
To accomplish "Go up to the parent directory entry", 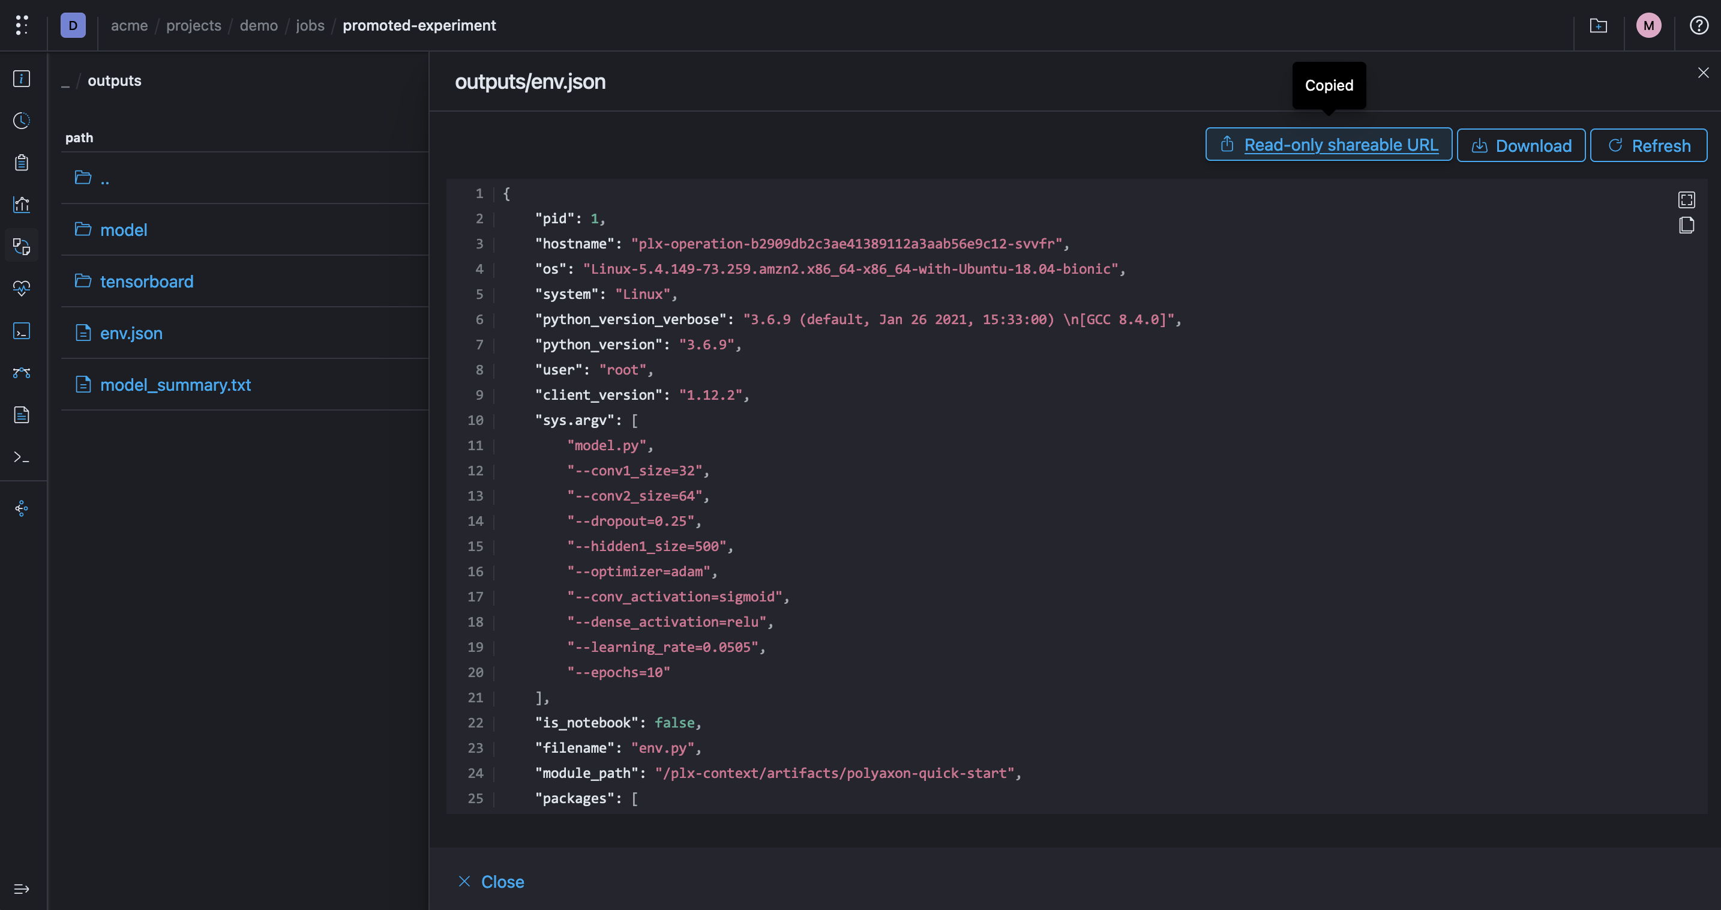I will tap(105, 178).
